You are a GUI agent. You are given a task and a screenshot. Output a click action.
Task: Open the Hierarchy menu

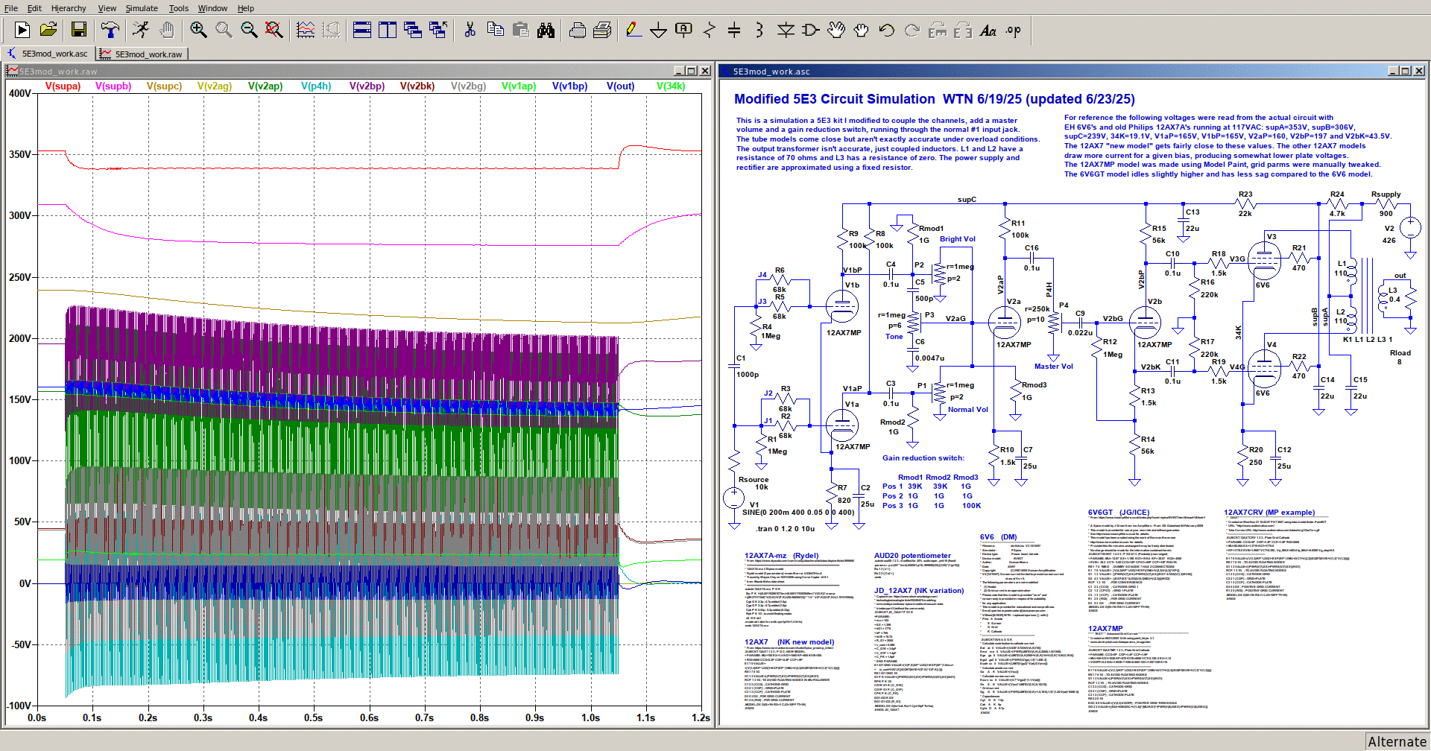point(69,8)
